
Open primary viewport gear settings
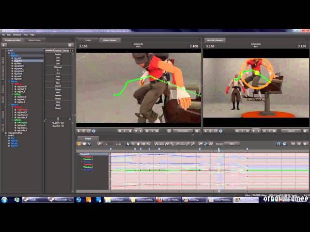197,131
